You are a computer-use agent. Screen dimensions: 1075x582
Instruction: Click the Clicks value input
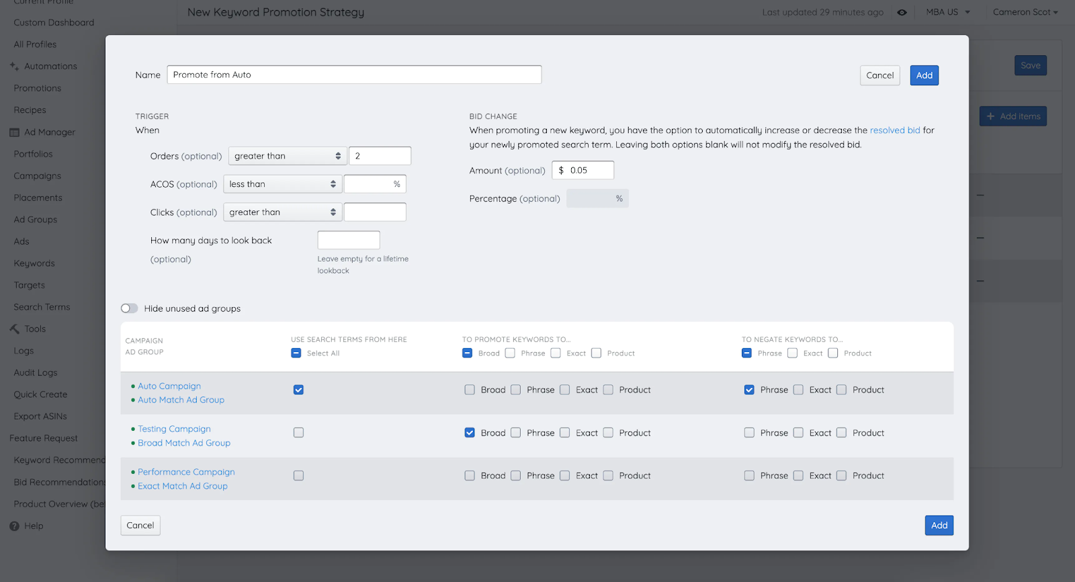375,212
